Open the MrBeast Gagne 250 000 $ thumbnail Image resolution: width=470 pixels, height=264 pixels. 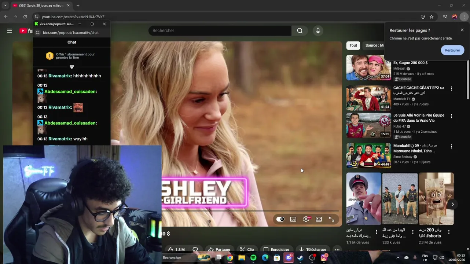[368, 67]
